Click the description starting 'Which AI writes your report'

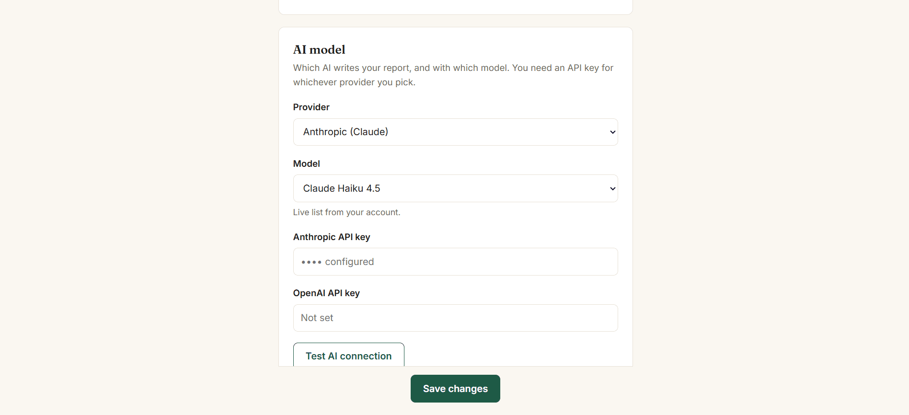click(x=453, y=75)
